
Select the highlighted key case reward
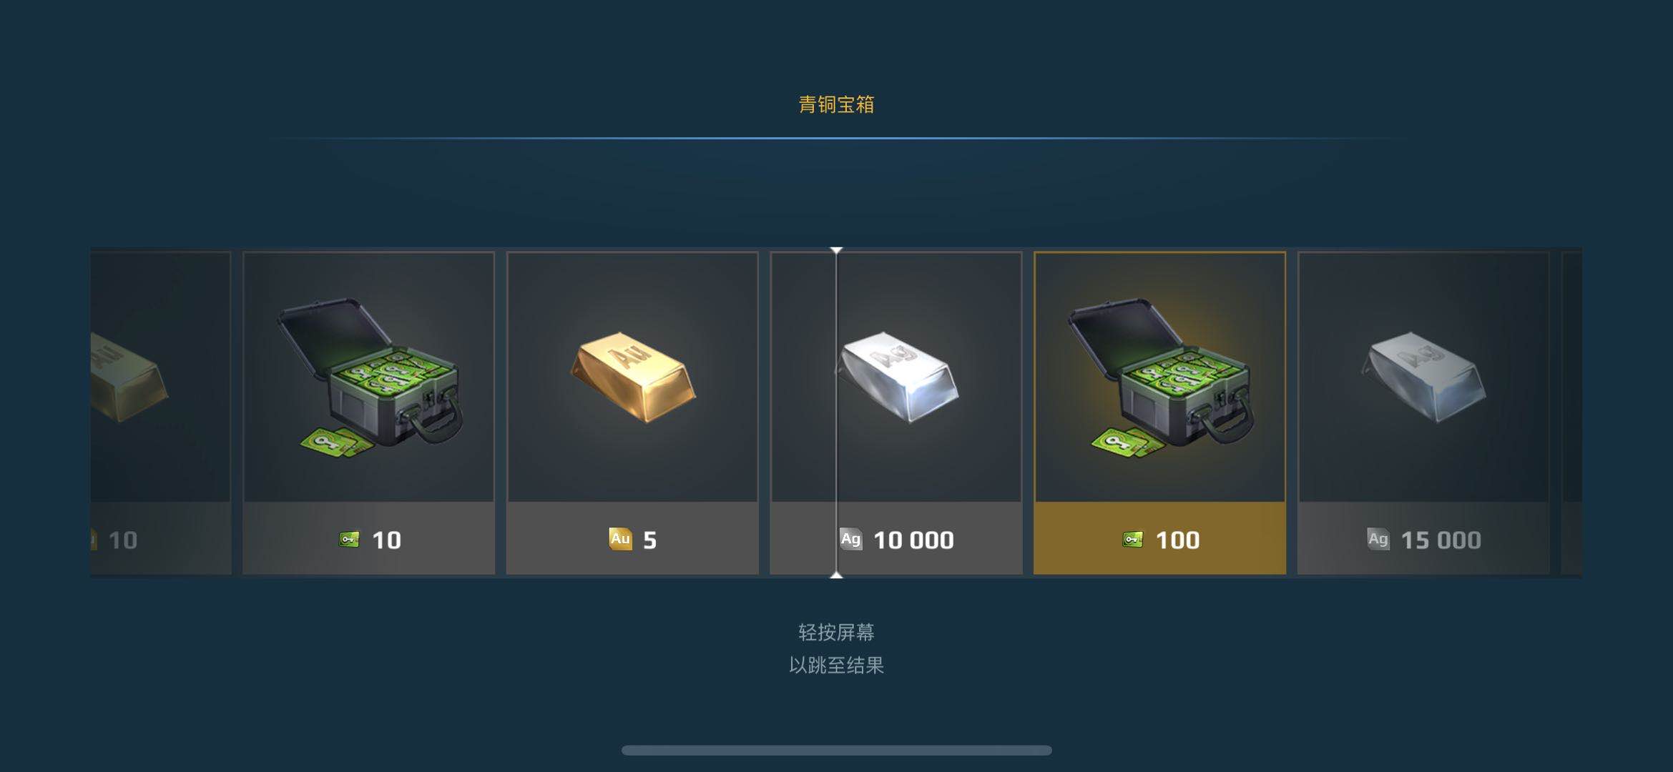1159,412
